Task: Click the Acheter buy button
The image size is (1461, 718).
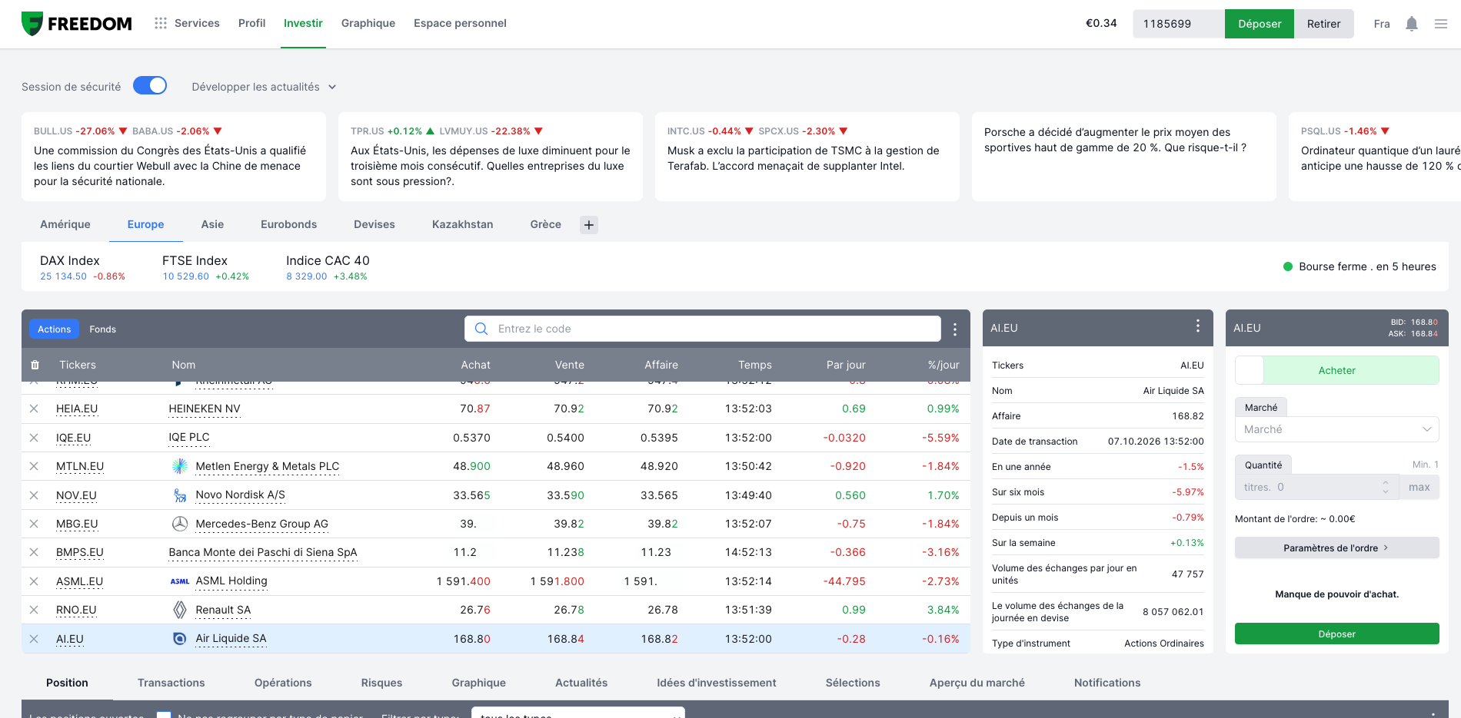Action: (1337, 370)
